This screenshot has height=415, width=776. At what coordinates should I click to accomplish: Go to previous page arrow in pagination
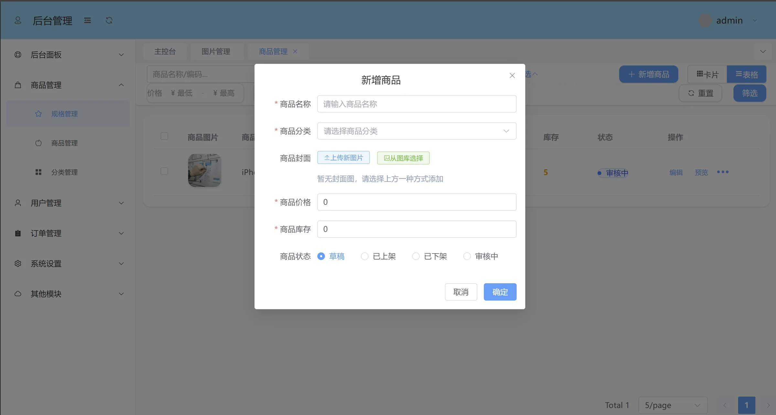(725, 405)
